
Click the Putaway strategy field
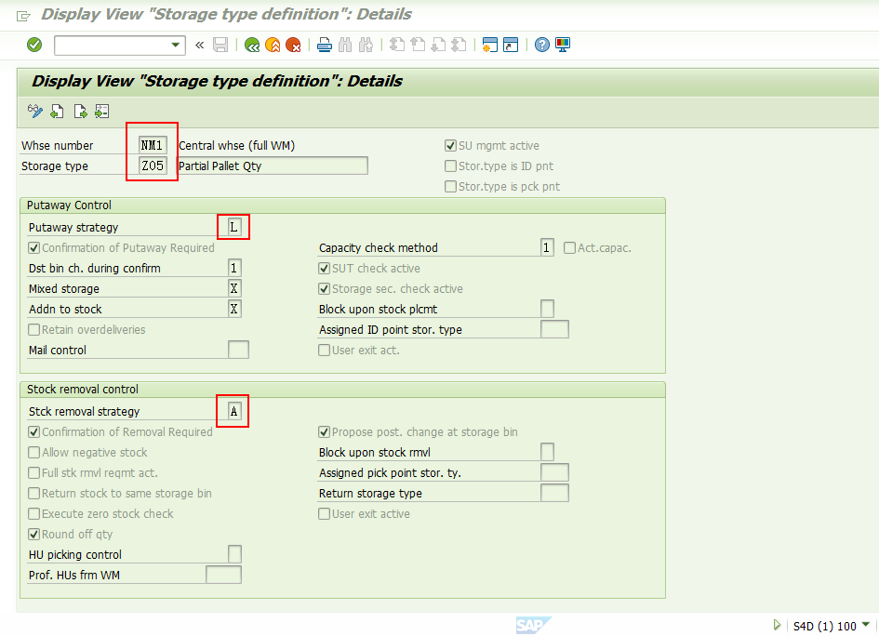(x=234, y=227)
